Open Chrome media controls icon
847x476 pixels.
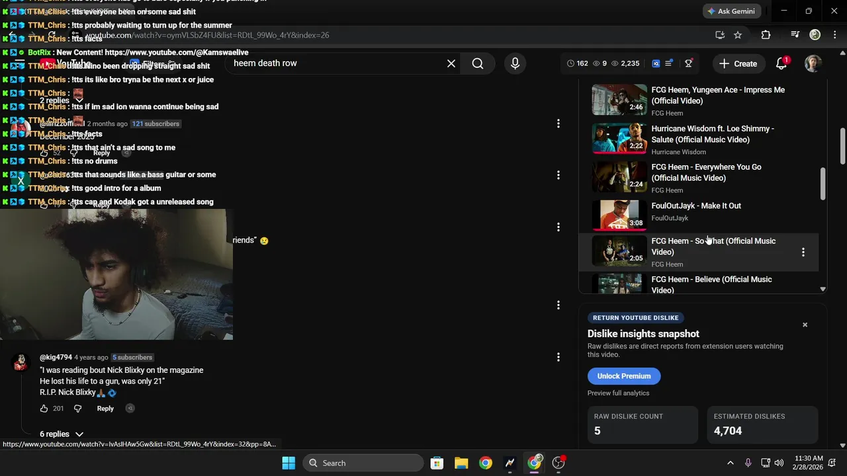click(795, 35)
